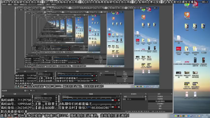Screen dimensions: 210x118
Task: Click the transition duration 300 ms field
Action: [135, 99]
